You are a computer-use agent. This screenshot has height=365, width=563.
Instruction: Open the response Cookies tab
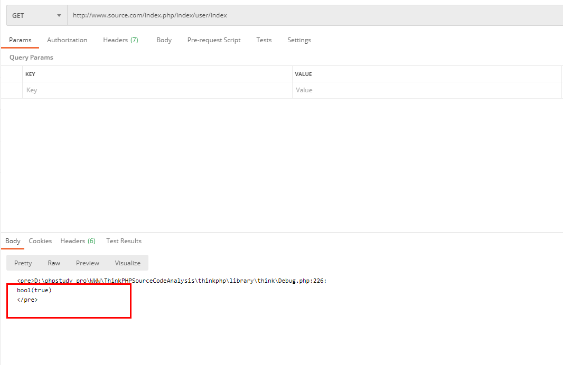(x=40, y=241)
